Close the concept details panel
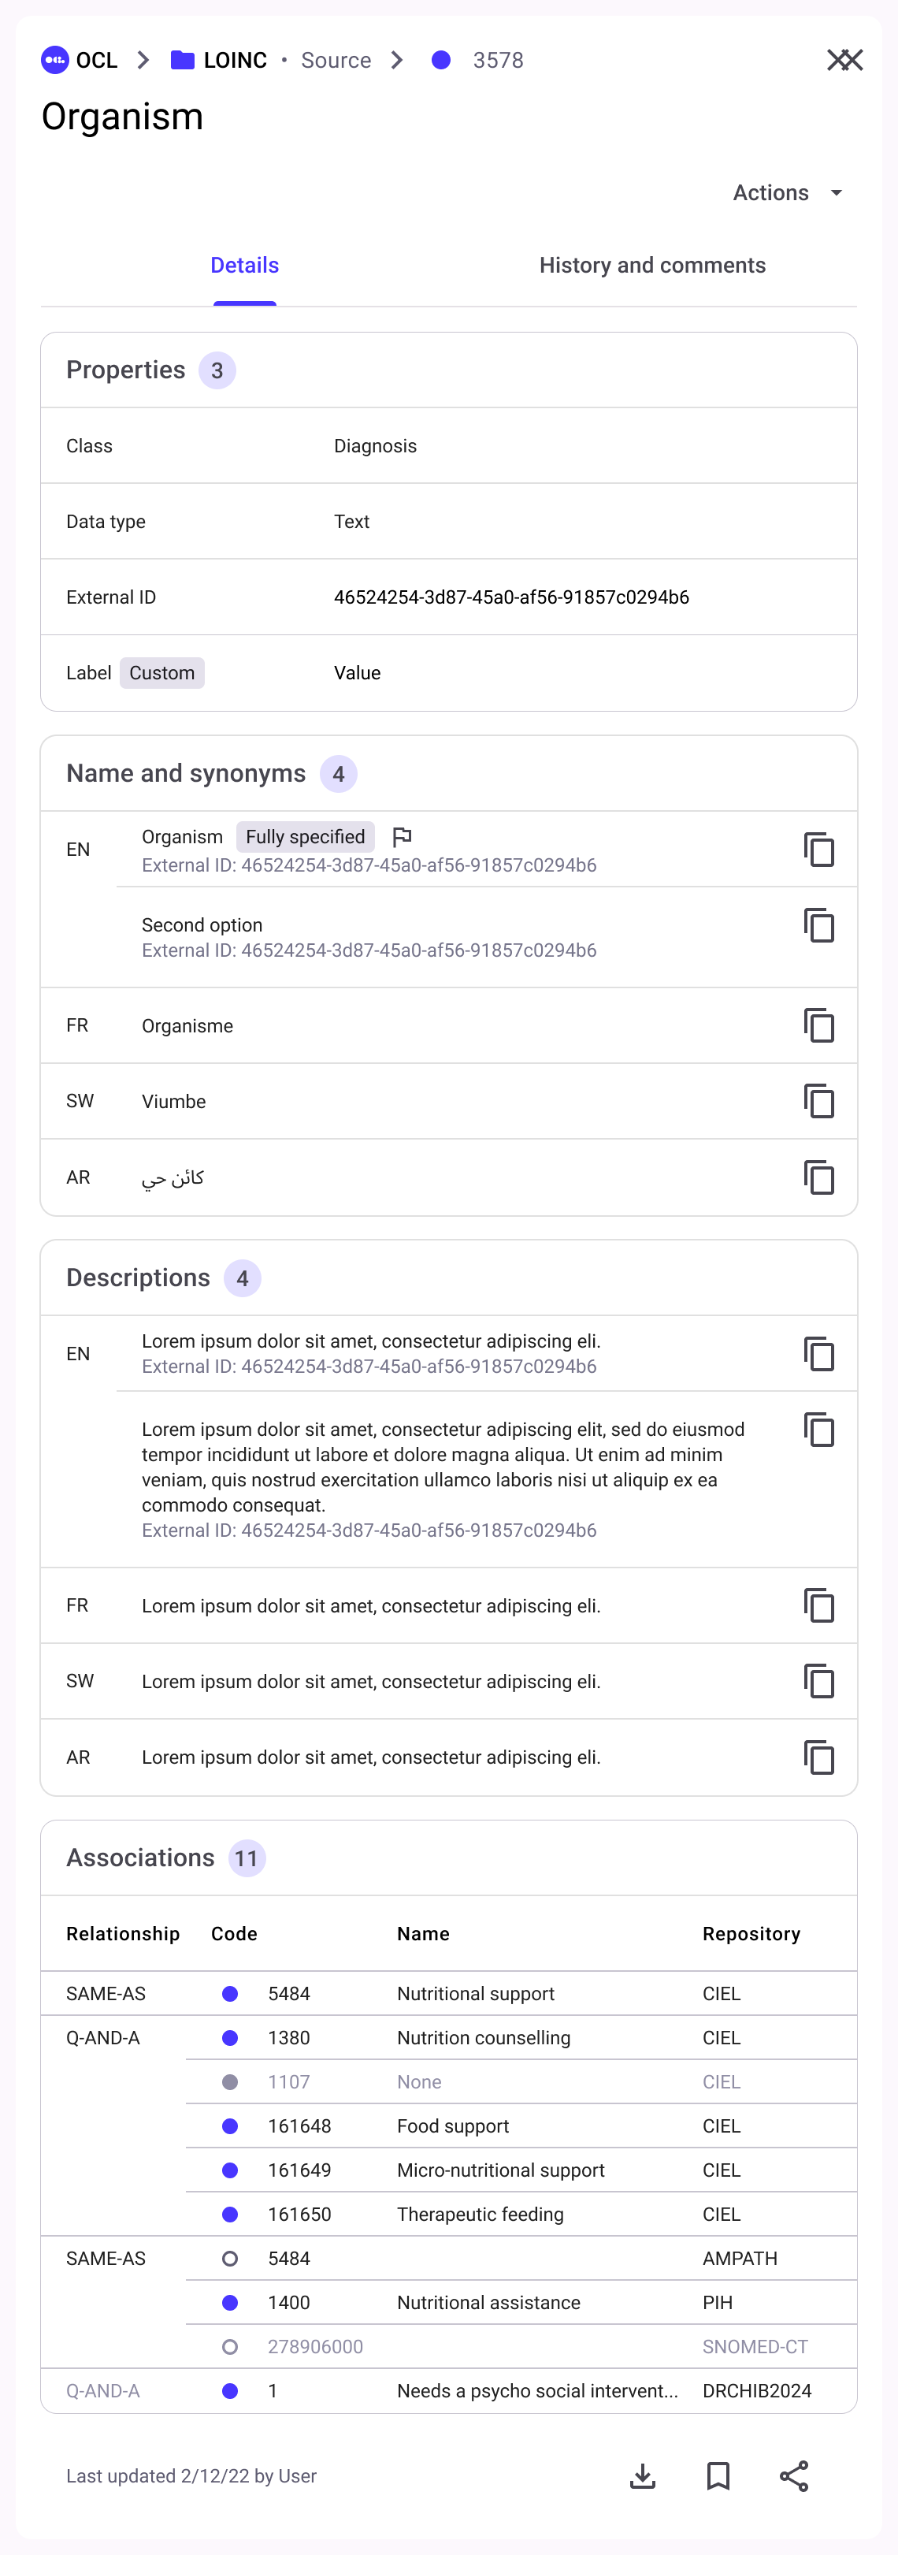898x2555 pixels. point(844,61)
